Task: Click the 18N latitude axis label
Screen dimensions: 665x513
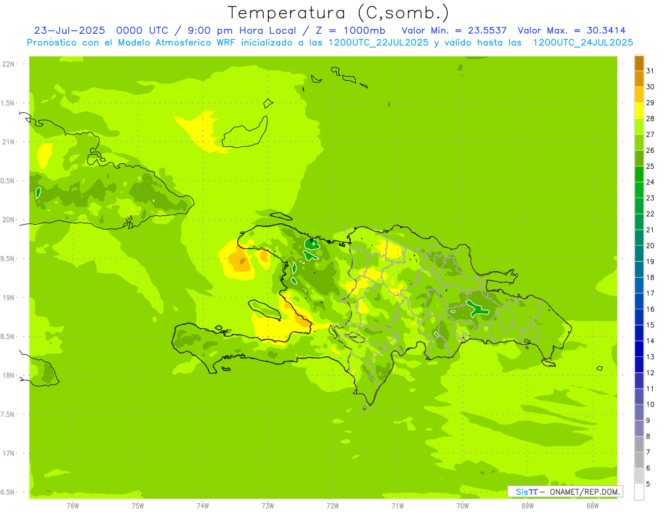Action: click(8, 376)
